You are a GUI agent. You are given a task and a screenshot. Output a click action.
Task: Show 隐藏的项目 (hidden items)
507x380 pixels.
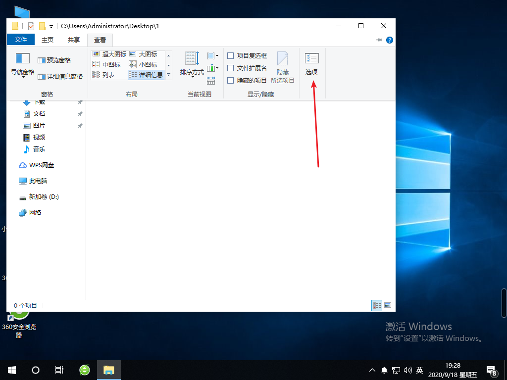[231, 80]
